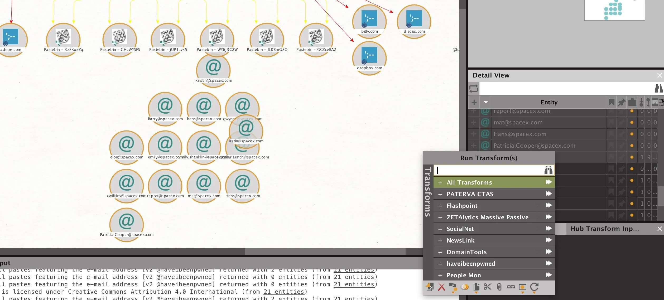Select the disqus.com website entity
Viewport: 664px width, 300px height.
click(x=414, y=21)
